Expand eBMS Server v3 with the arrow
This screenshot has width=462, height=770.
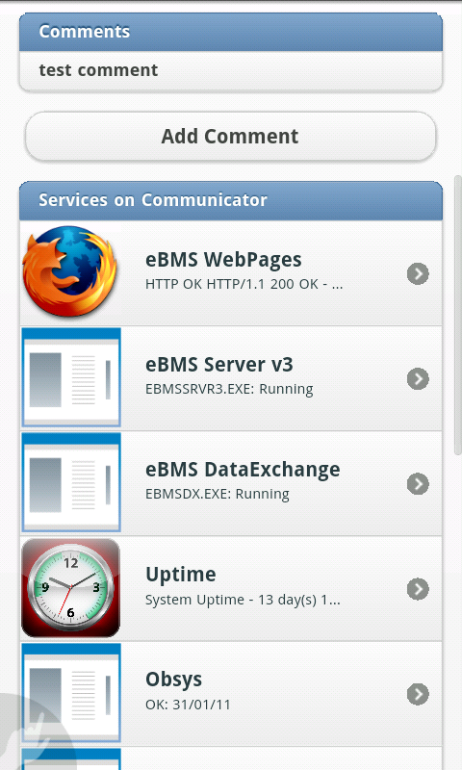(418, 378)
